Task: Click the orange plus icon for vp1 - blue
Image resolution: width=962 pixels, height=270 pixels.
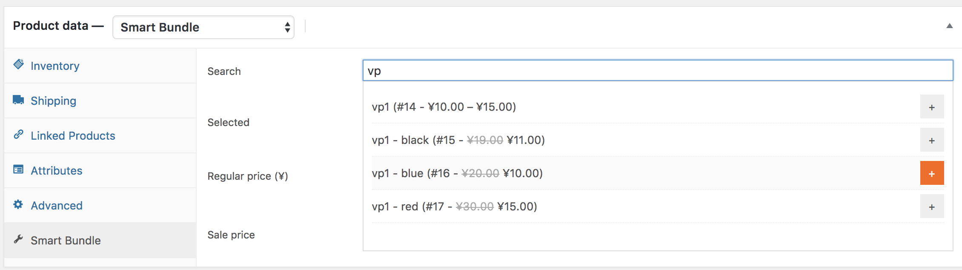Action: [x=932, y=173]
